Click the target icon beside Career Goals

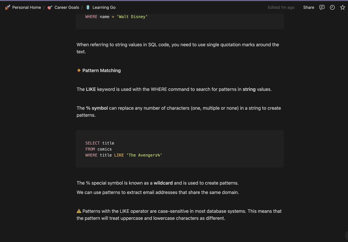tap(50, 7)
